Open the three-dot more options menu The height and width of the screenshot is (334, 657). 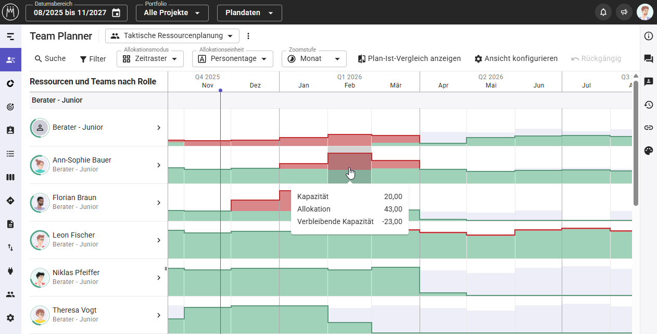point(248,36)
